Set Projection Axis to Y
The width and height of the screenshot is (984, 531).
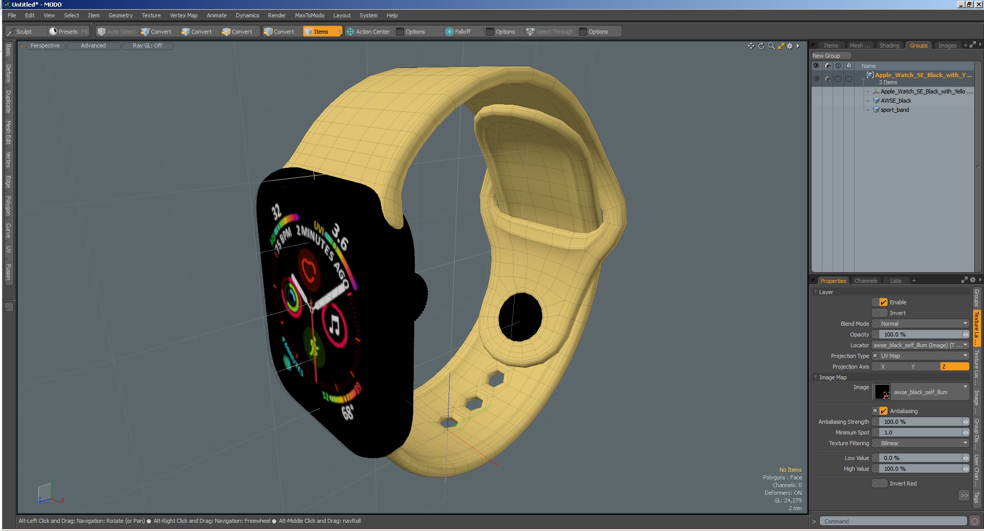(x=924, y=367)
